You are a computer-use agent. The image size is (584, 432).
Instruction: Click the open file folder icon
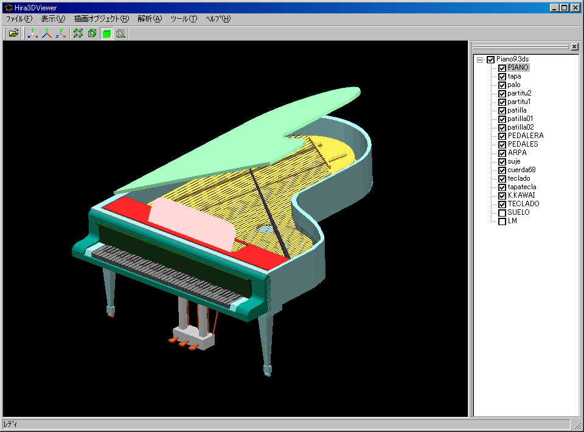click(x=13, y=33)
